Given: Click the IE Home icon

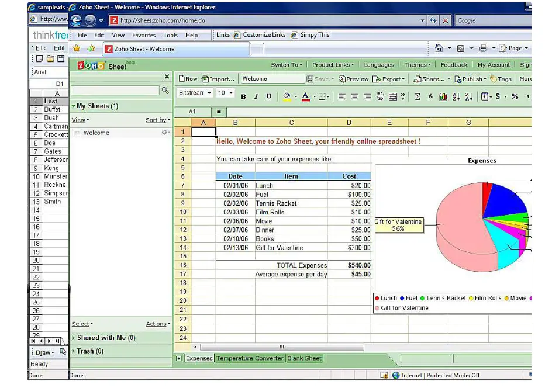Looking at the screenshot, I should (x=439, y=48).
